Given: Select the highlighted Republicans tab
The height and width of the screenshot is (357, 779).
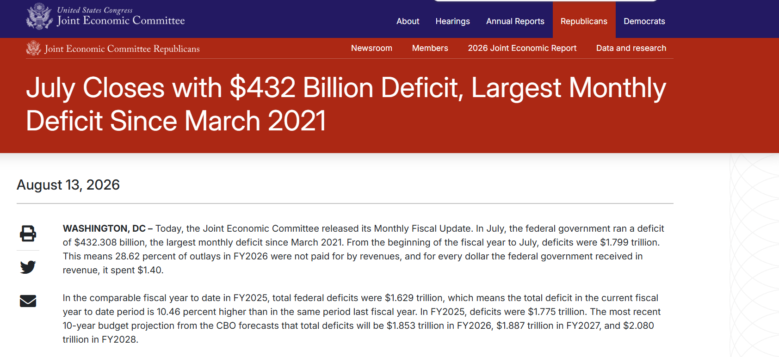Looking at the screenshot, I should click(584, 21).
